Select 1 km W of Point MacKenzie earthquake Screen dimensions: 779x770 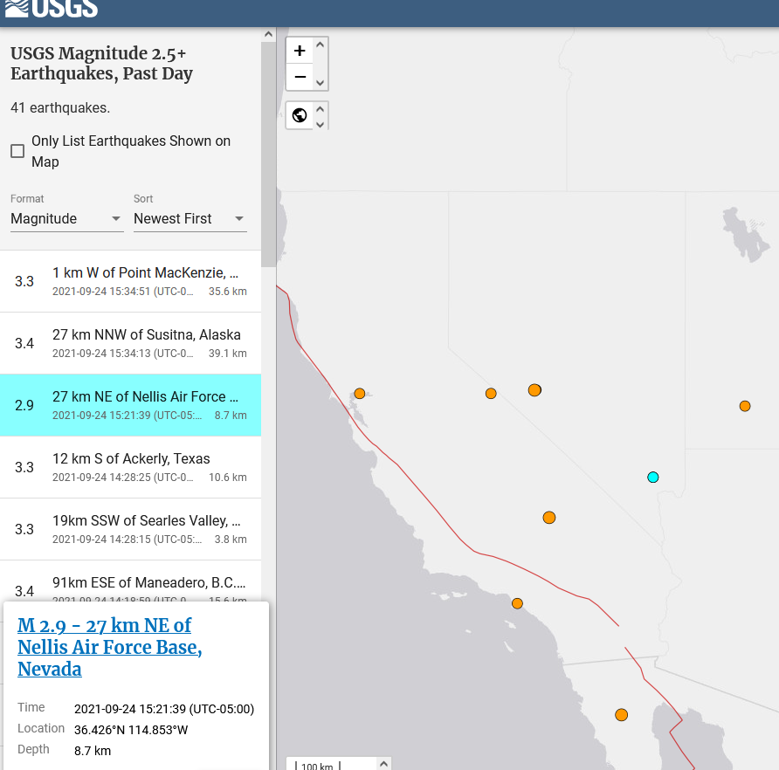coord(131,281)
